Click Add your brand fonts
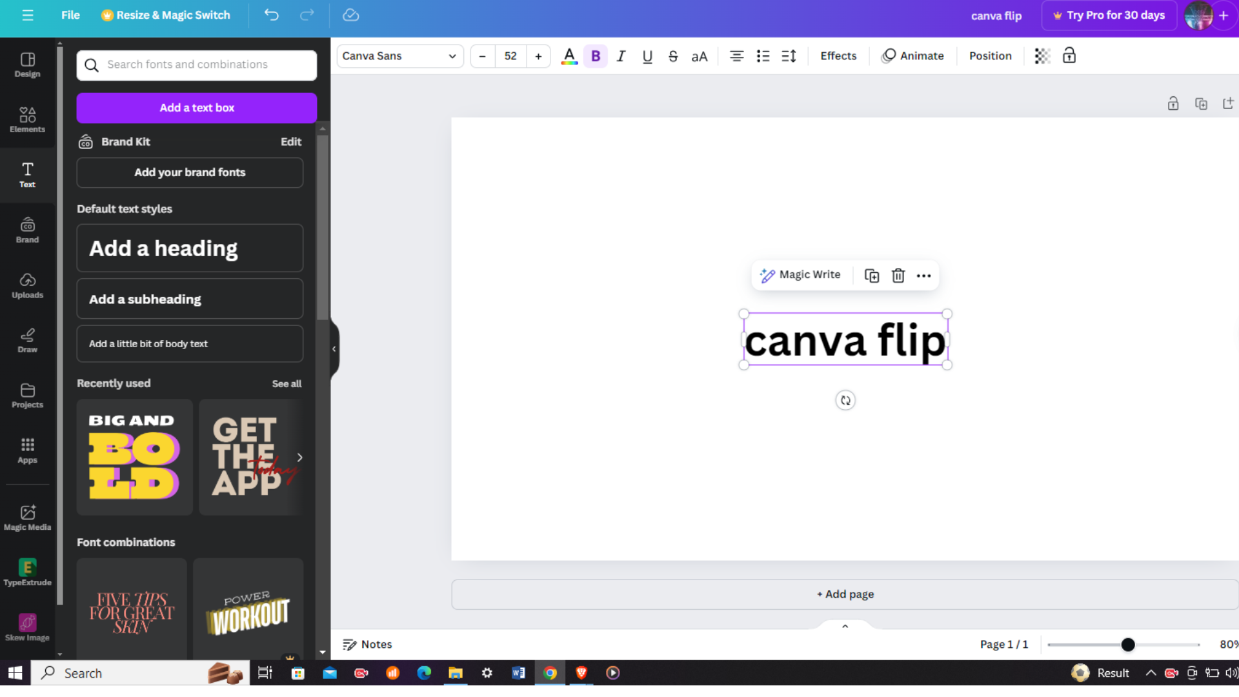This screenshot has width=1239, height=697. tap(190, 172)
